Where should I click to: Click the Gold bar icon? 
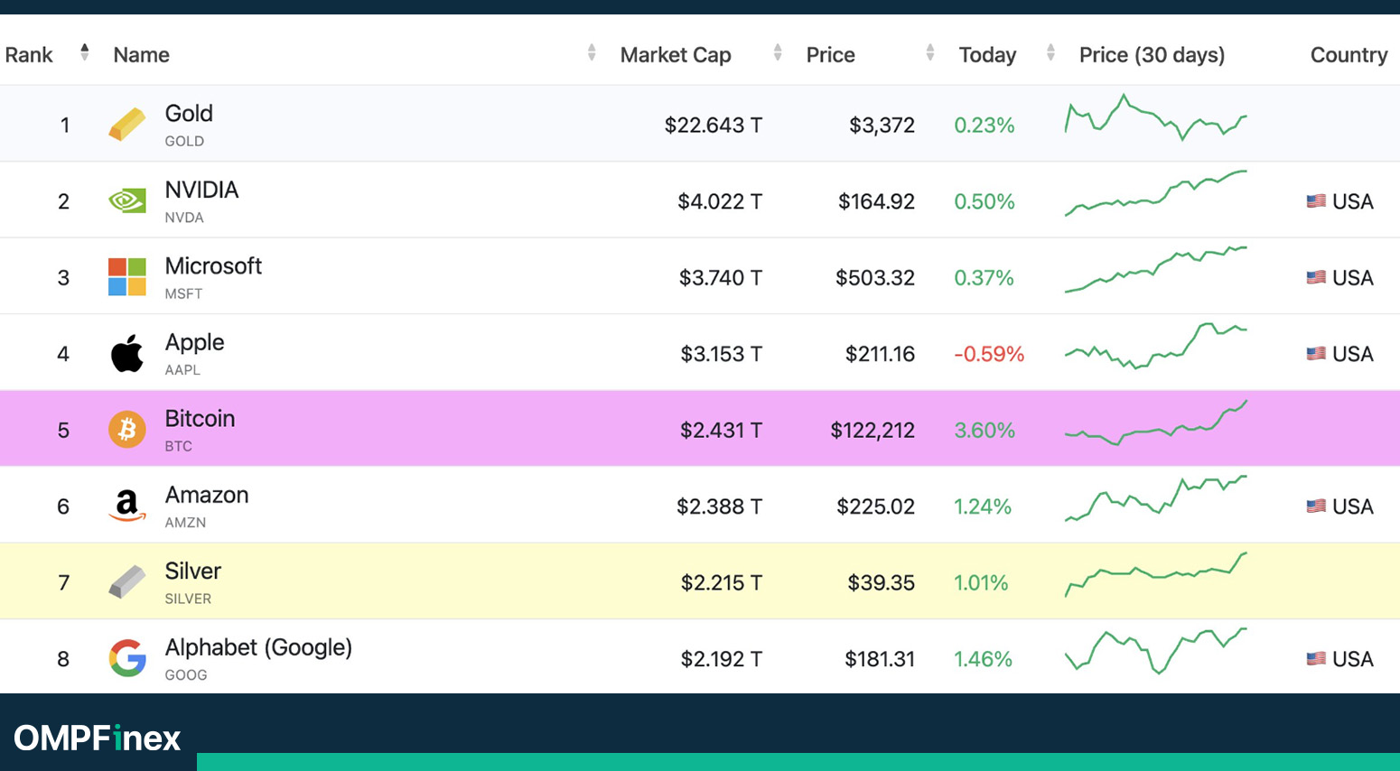(127, 125)
